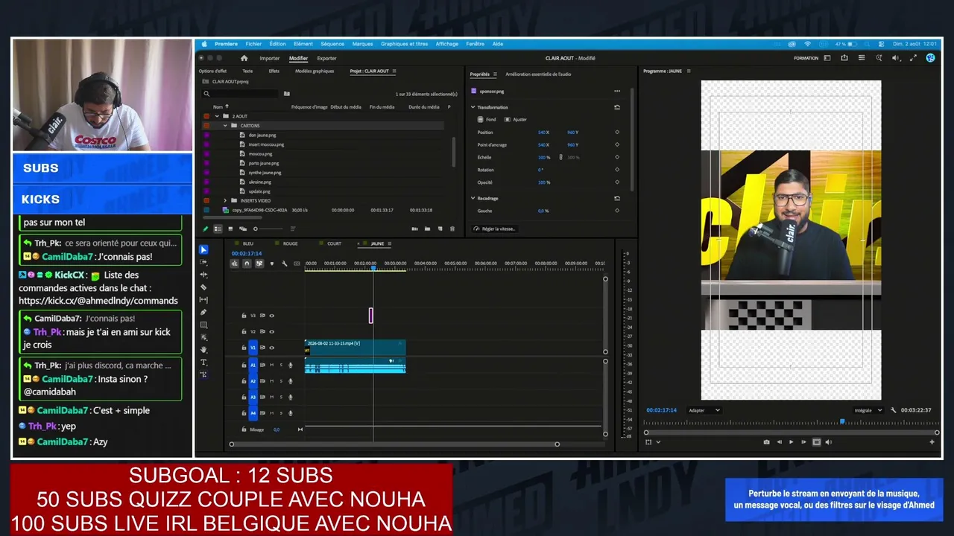Select the Type text tool
The image size is (954, 536).
coord(203,363)
